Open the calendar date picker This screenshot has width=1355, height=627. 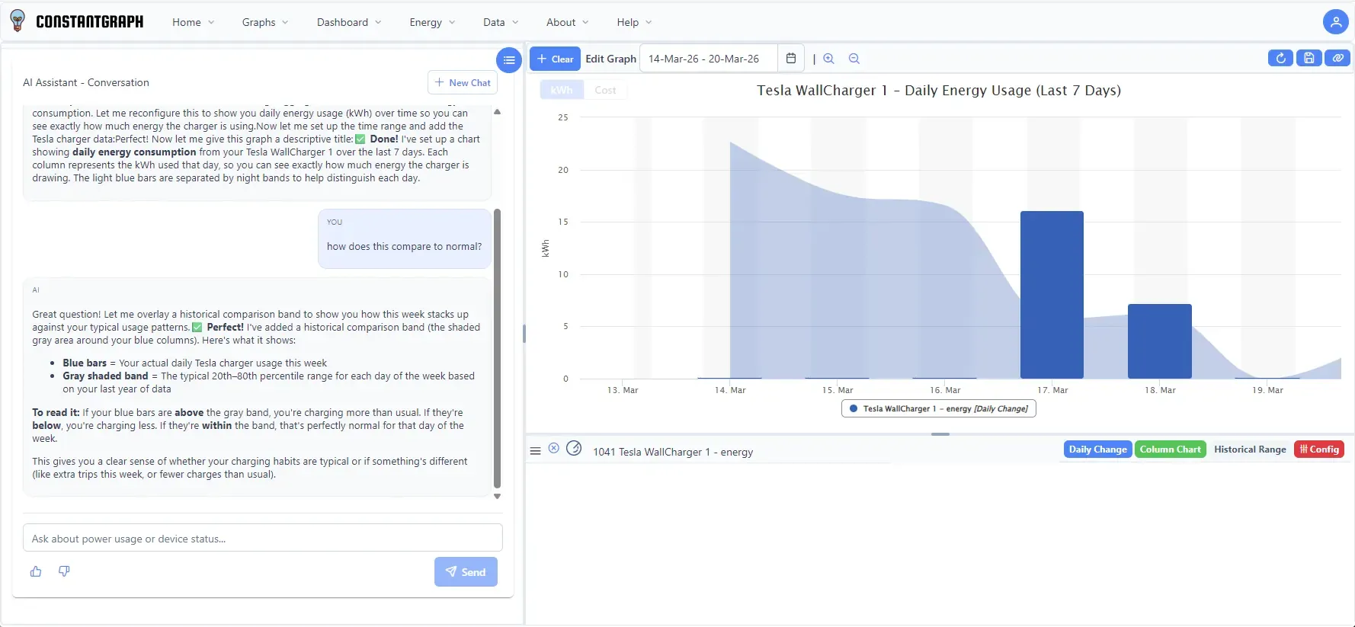(x=791, y=59)
